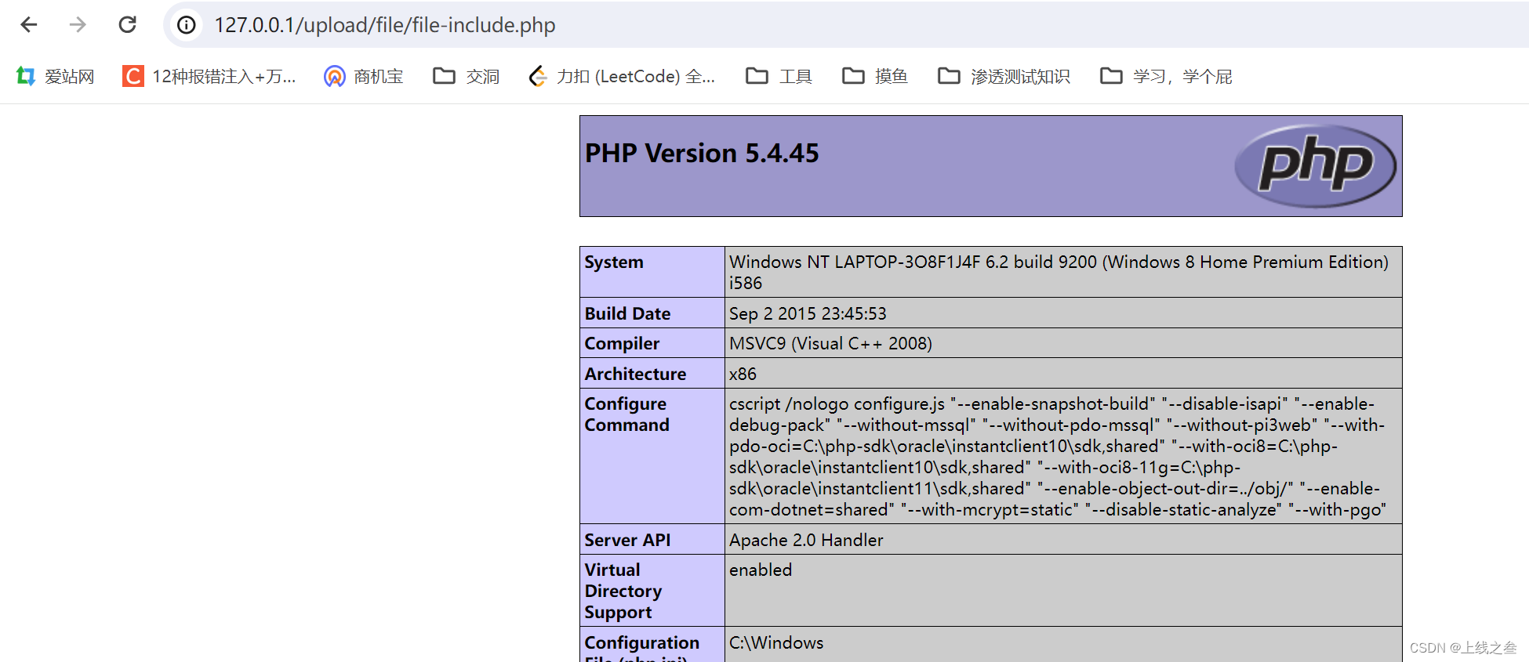Open the 摸鱼 bookmark folder

875,76
